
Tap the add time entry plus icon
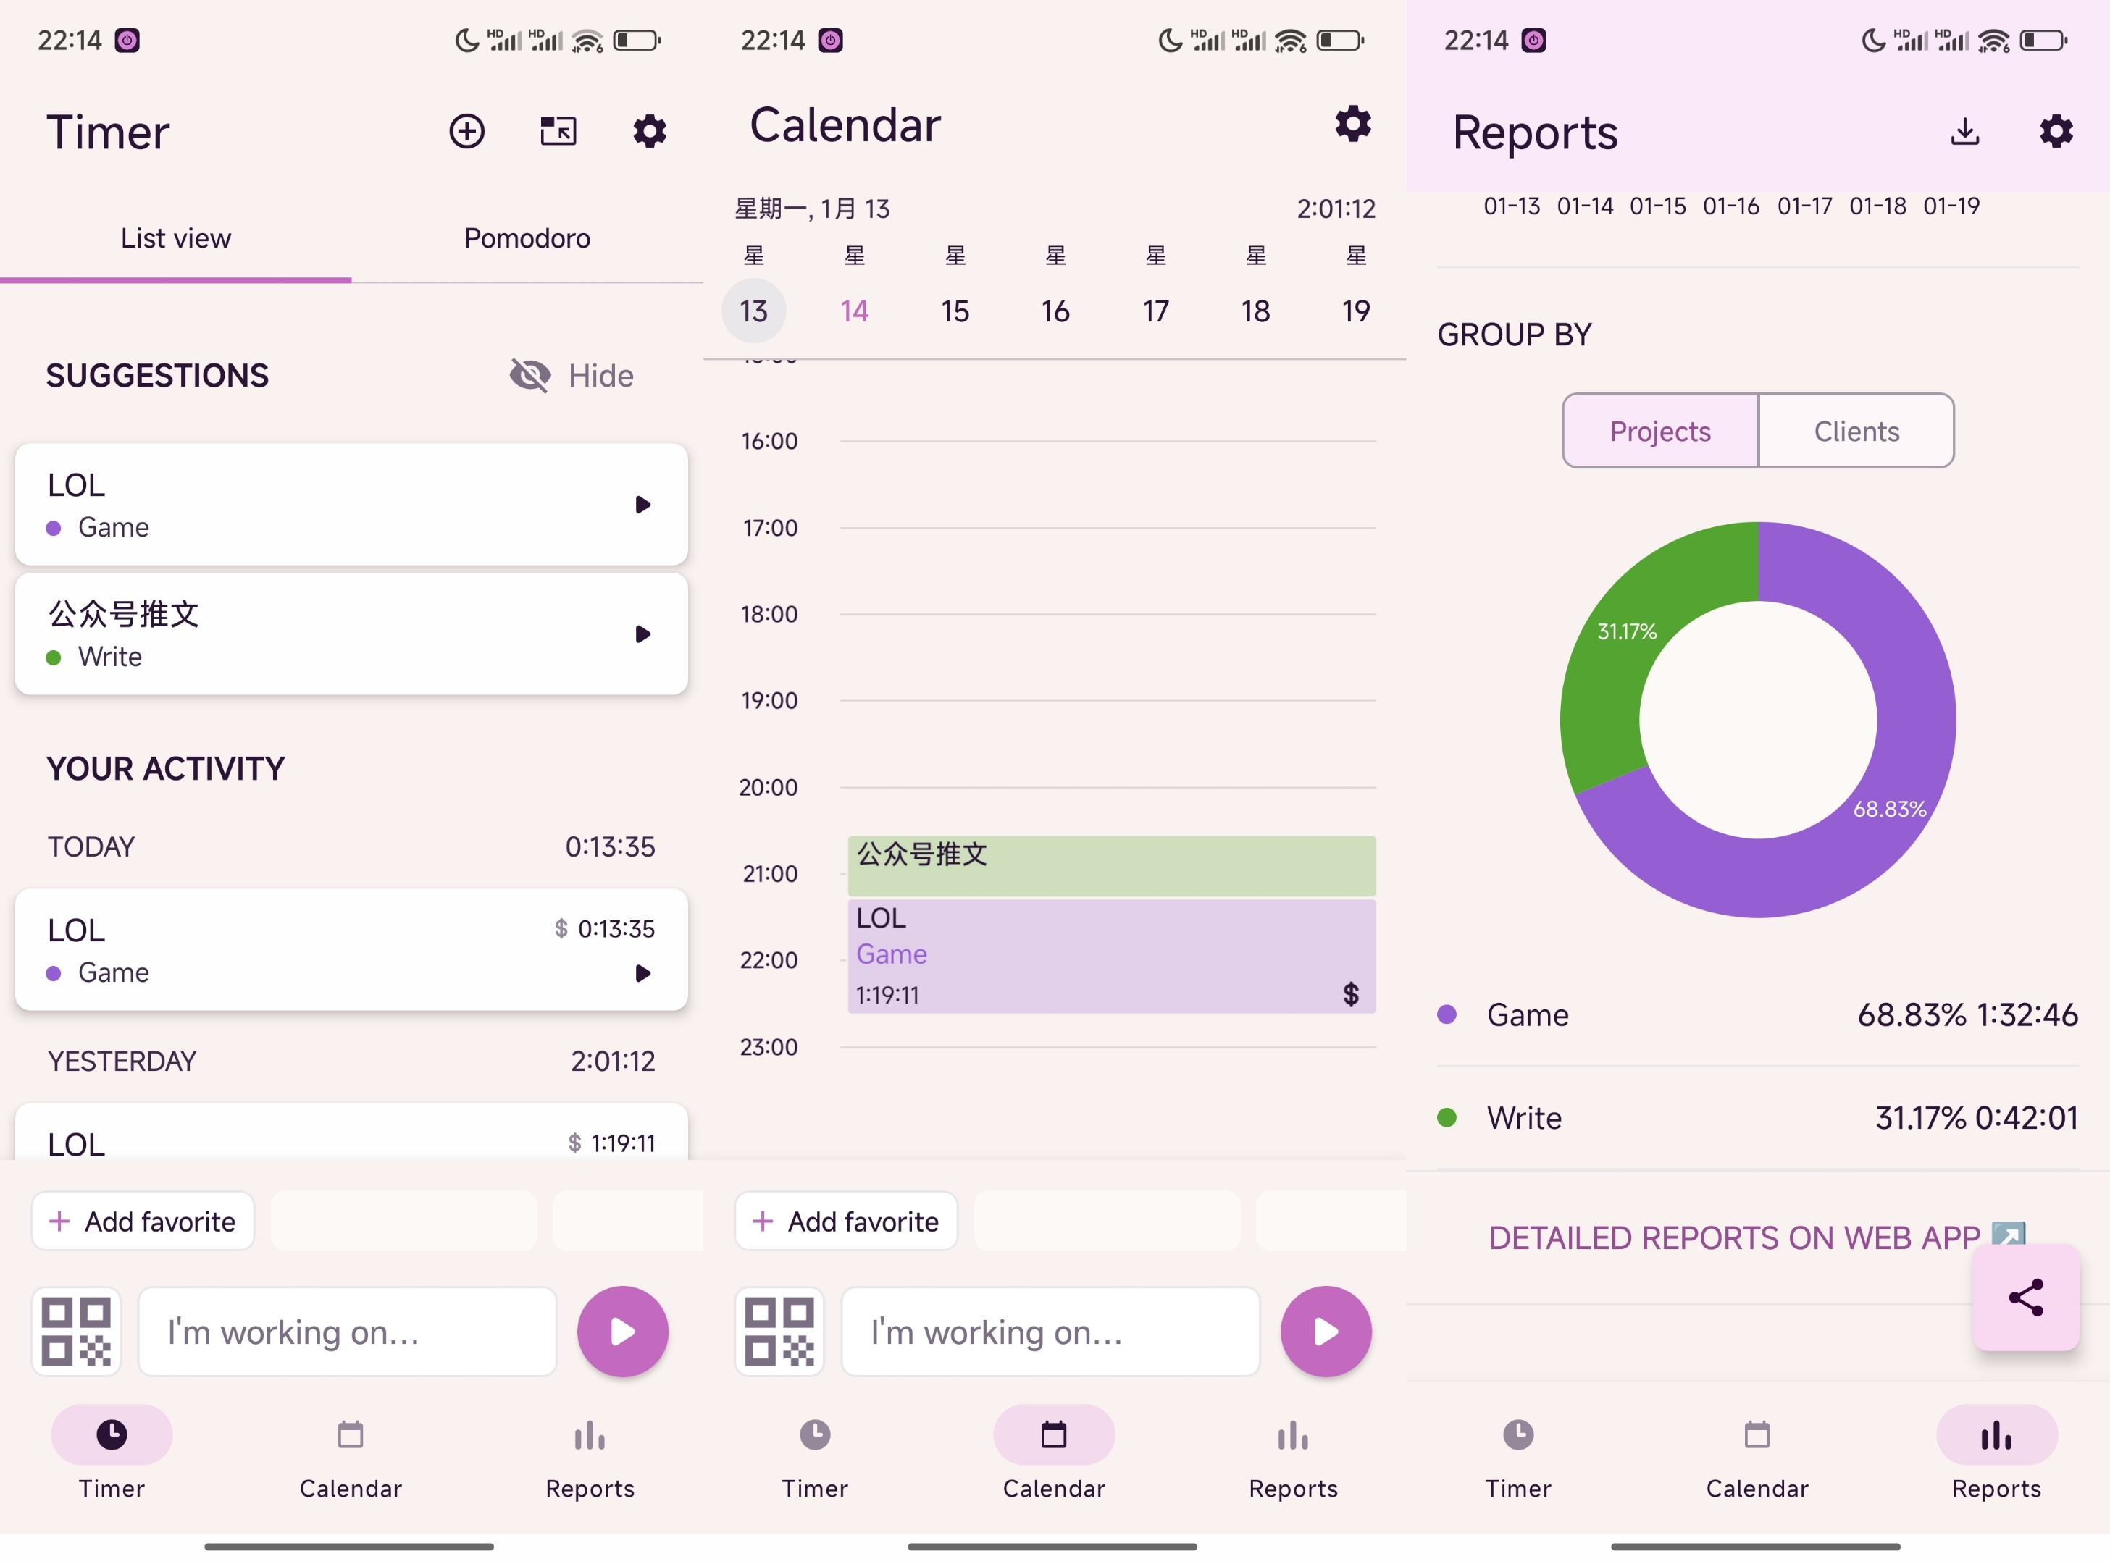coord(466,130)
